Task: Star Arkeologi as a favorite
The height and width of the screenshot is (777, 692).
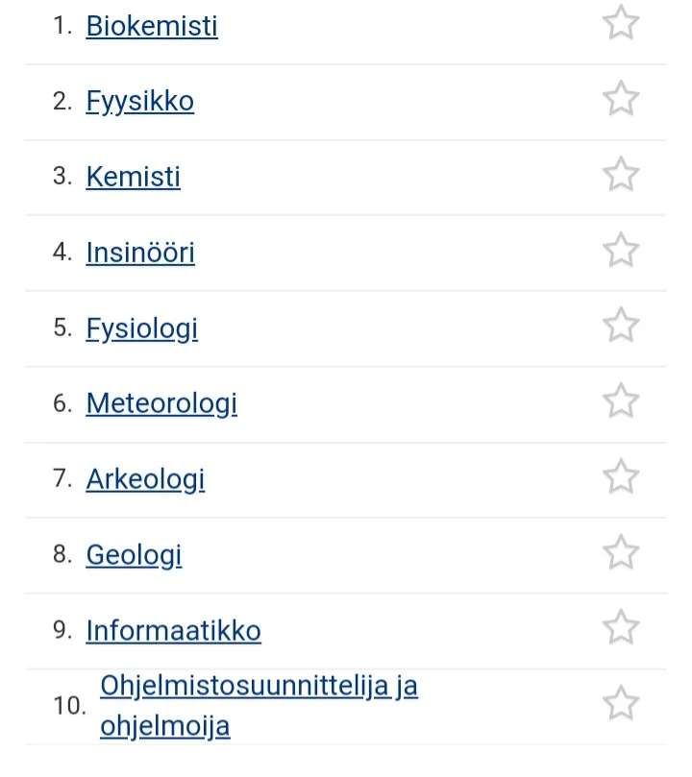Action: click(x=620, y=476)
